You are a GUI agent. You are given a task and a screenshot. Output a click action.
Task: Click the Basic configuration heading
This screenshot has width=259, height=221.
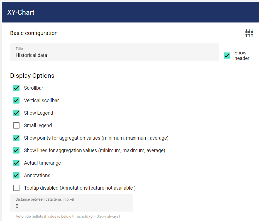[34, 33]
